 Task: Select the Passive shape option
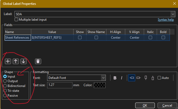click(5, 96)
